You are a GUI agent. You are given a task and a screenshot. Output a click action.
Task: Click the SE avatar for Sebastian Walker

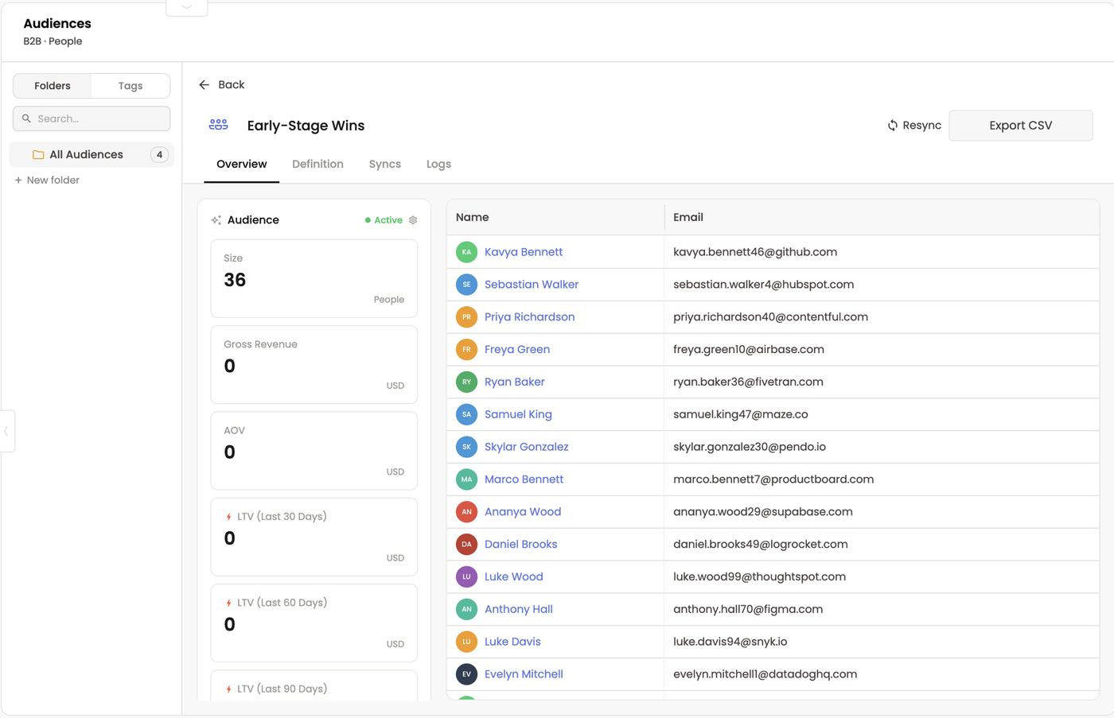pos(466,285)
